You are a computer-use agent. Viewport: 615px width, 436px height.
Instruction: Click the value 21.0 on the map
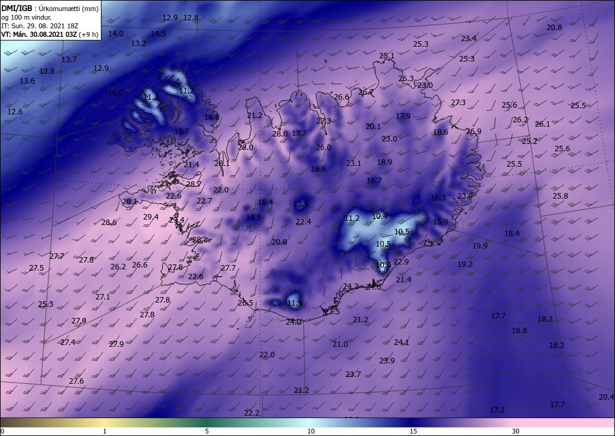(340, 344)
